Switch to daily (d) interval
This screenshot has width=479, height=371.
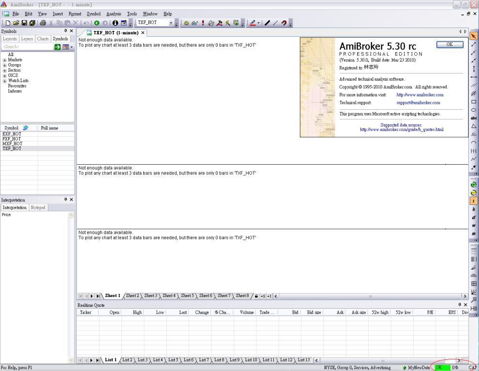(x=474, y=217)
